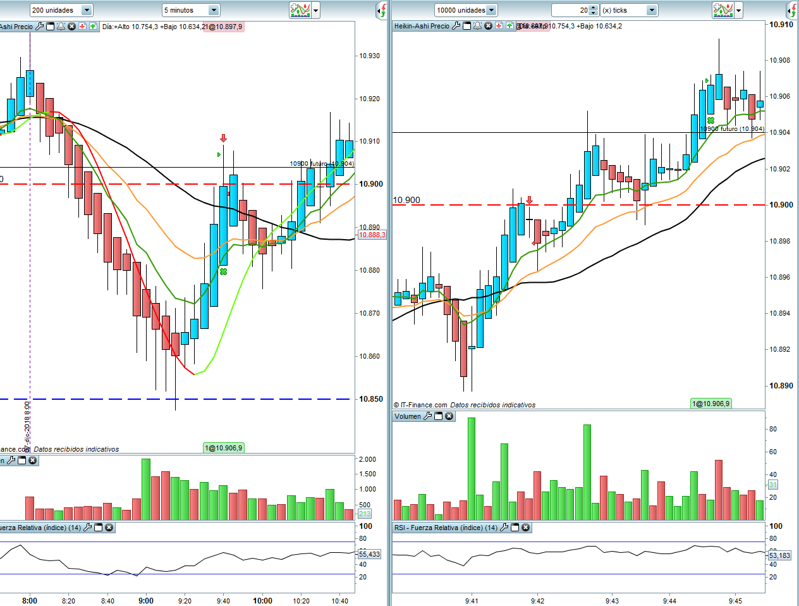Click trading panel toggle arrows on left chart
Image resolution: width=799 pixels, height=606 pixels.
(x=382, y=10)
